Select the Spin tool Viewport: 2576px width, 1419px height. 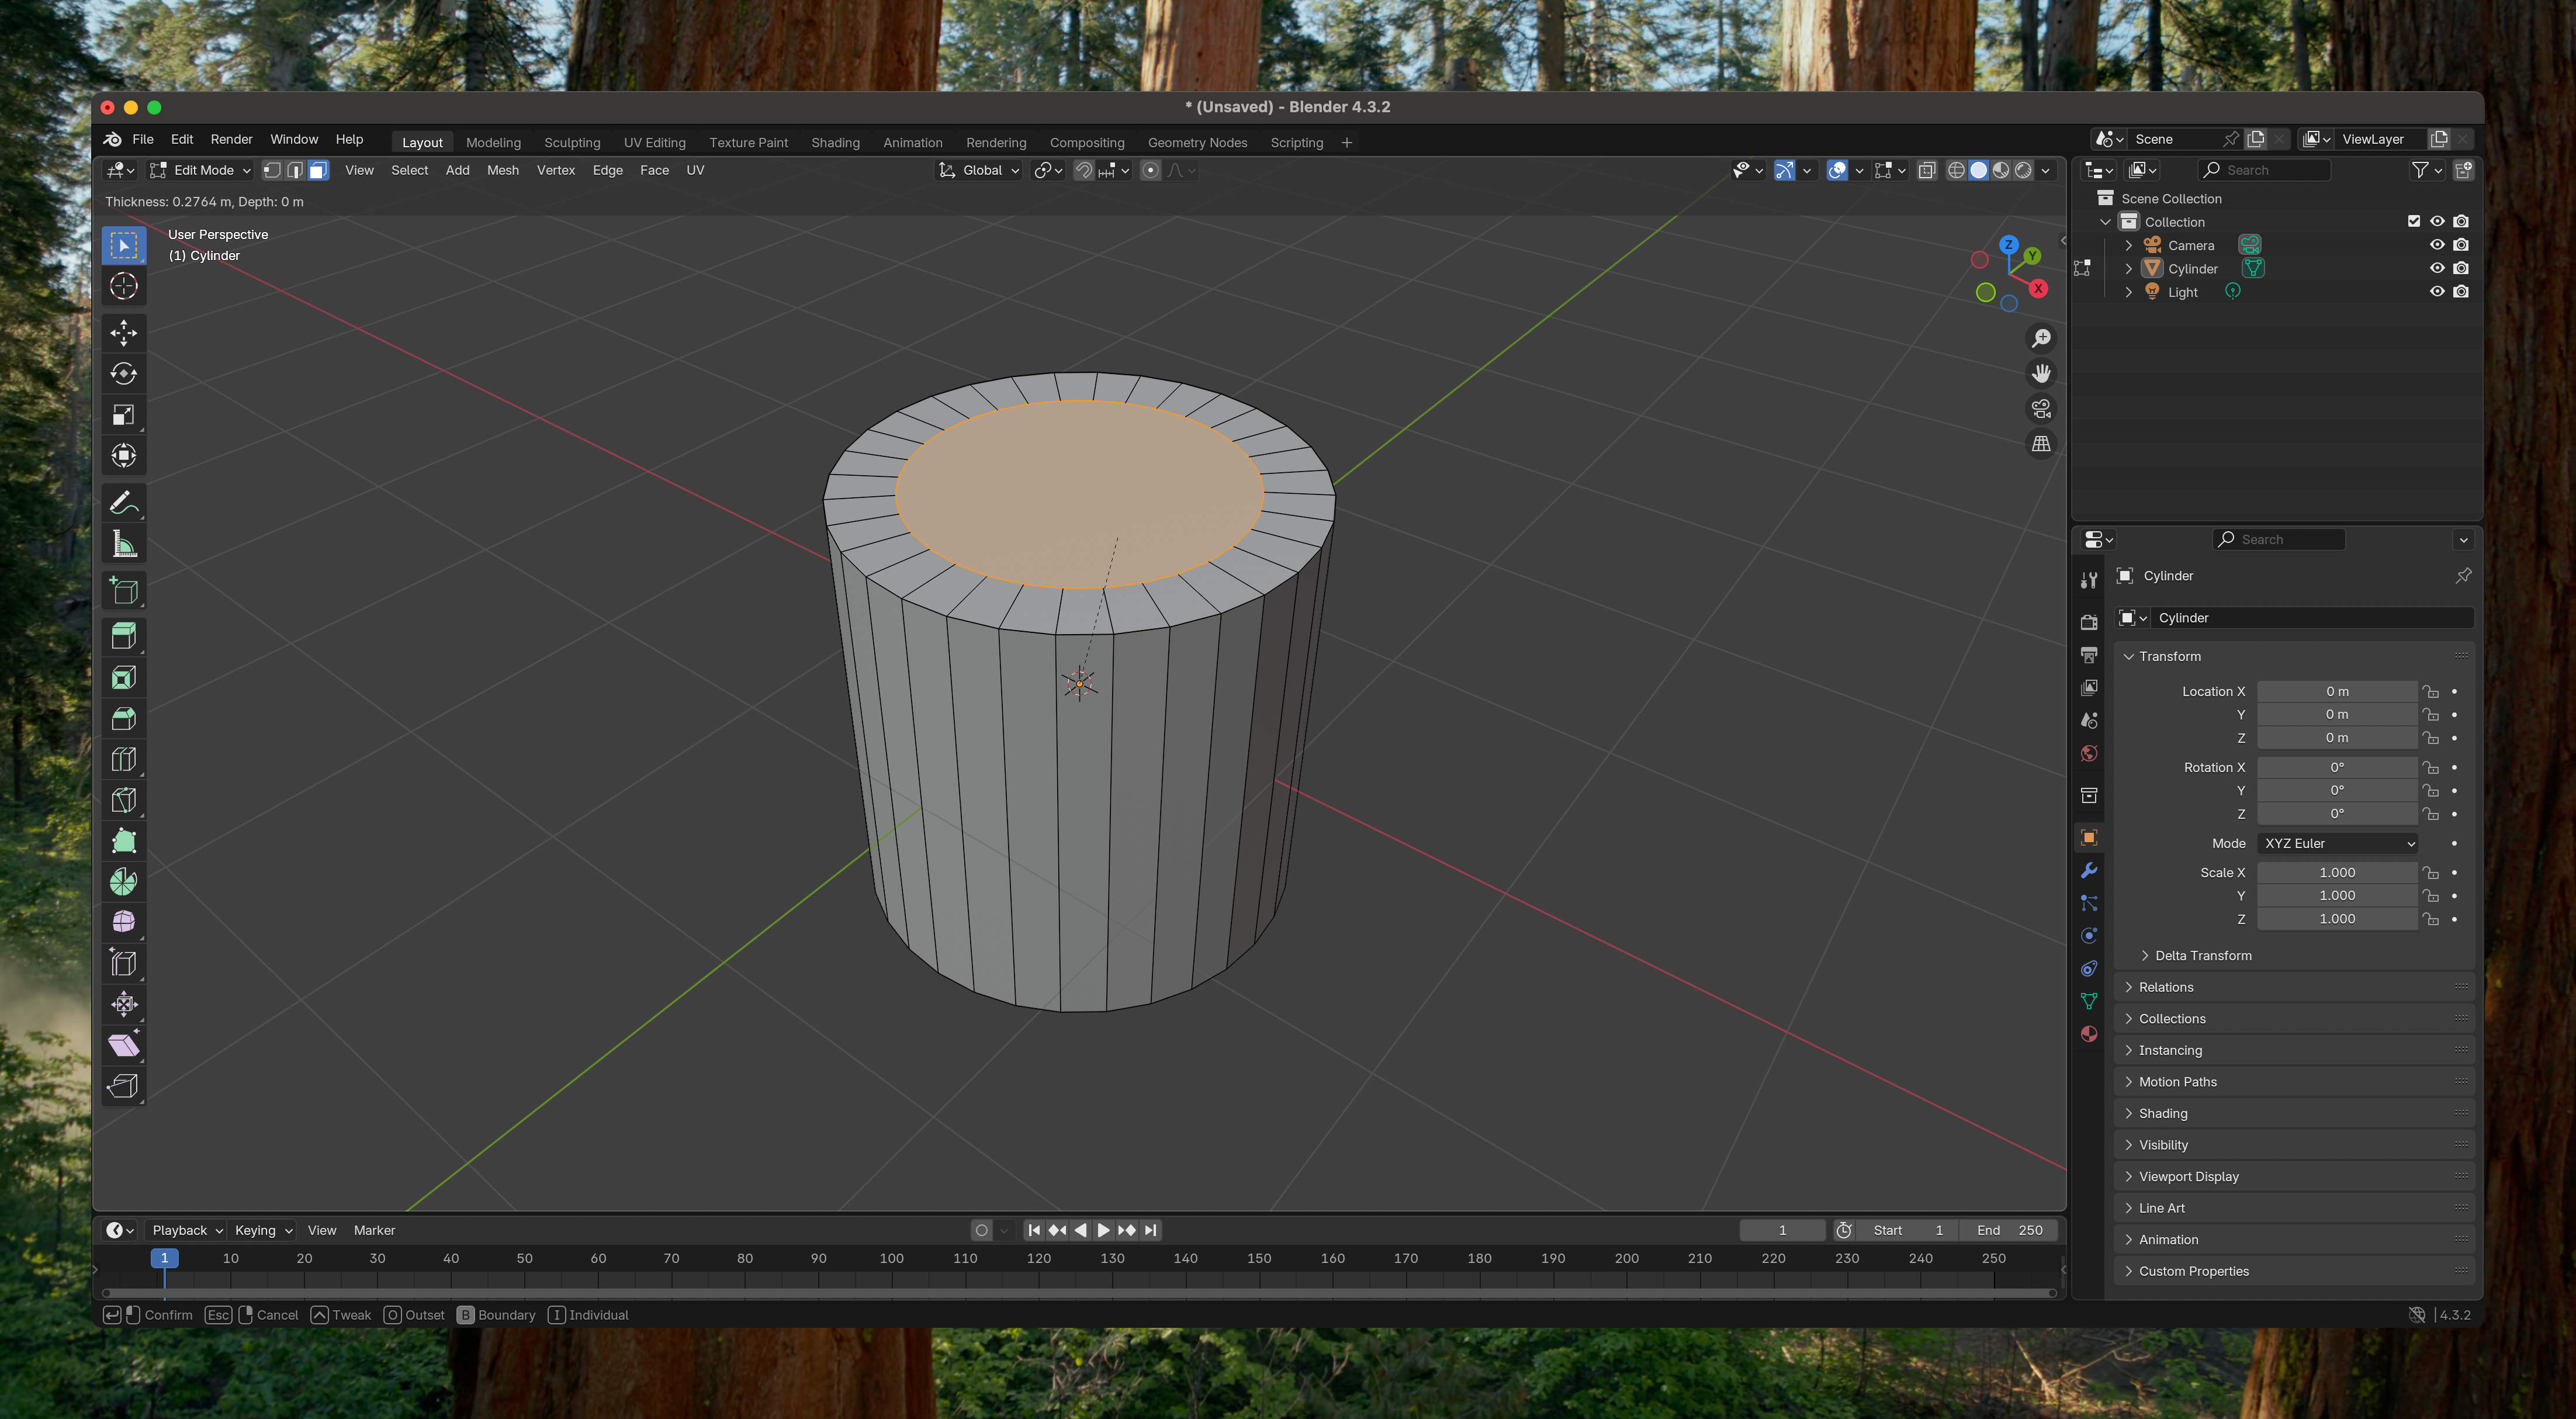coord(123,882)
